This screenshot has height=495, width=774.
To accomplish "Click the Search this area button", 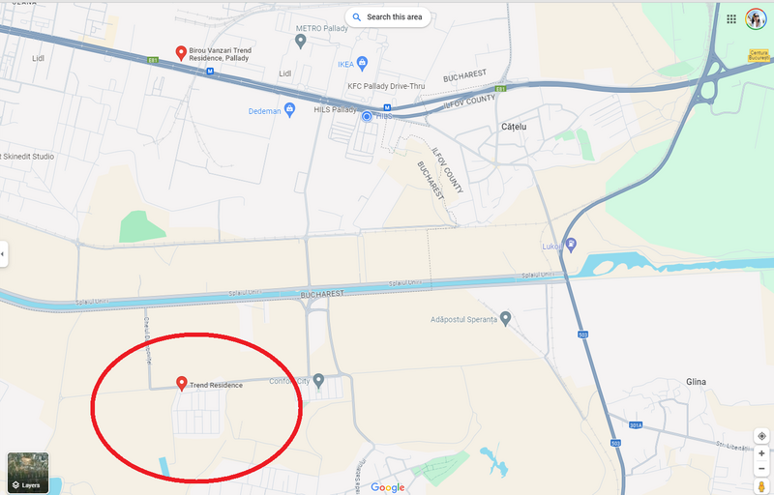I will coord(388,17).
